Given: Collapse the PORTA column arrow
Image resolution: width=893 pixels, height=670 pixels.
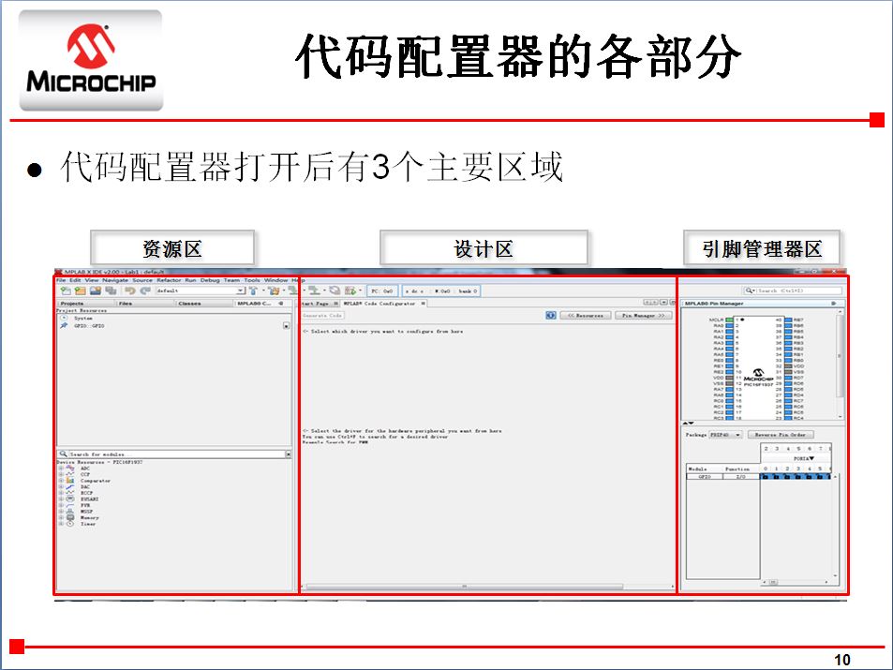Looking at the screenshot, I should 811,458.
